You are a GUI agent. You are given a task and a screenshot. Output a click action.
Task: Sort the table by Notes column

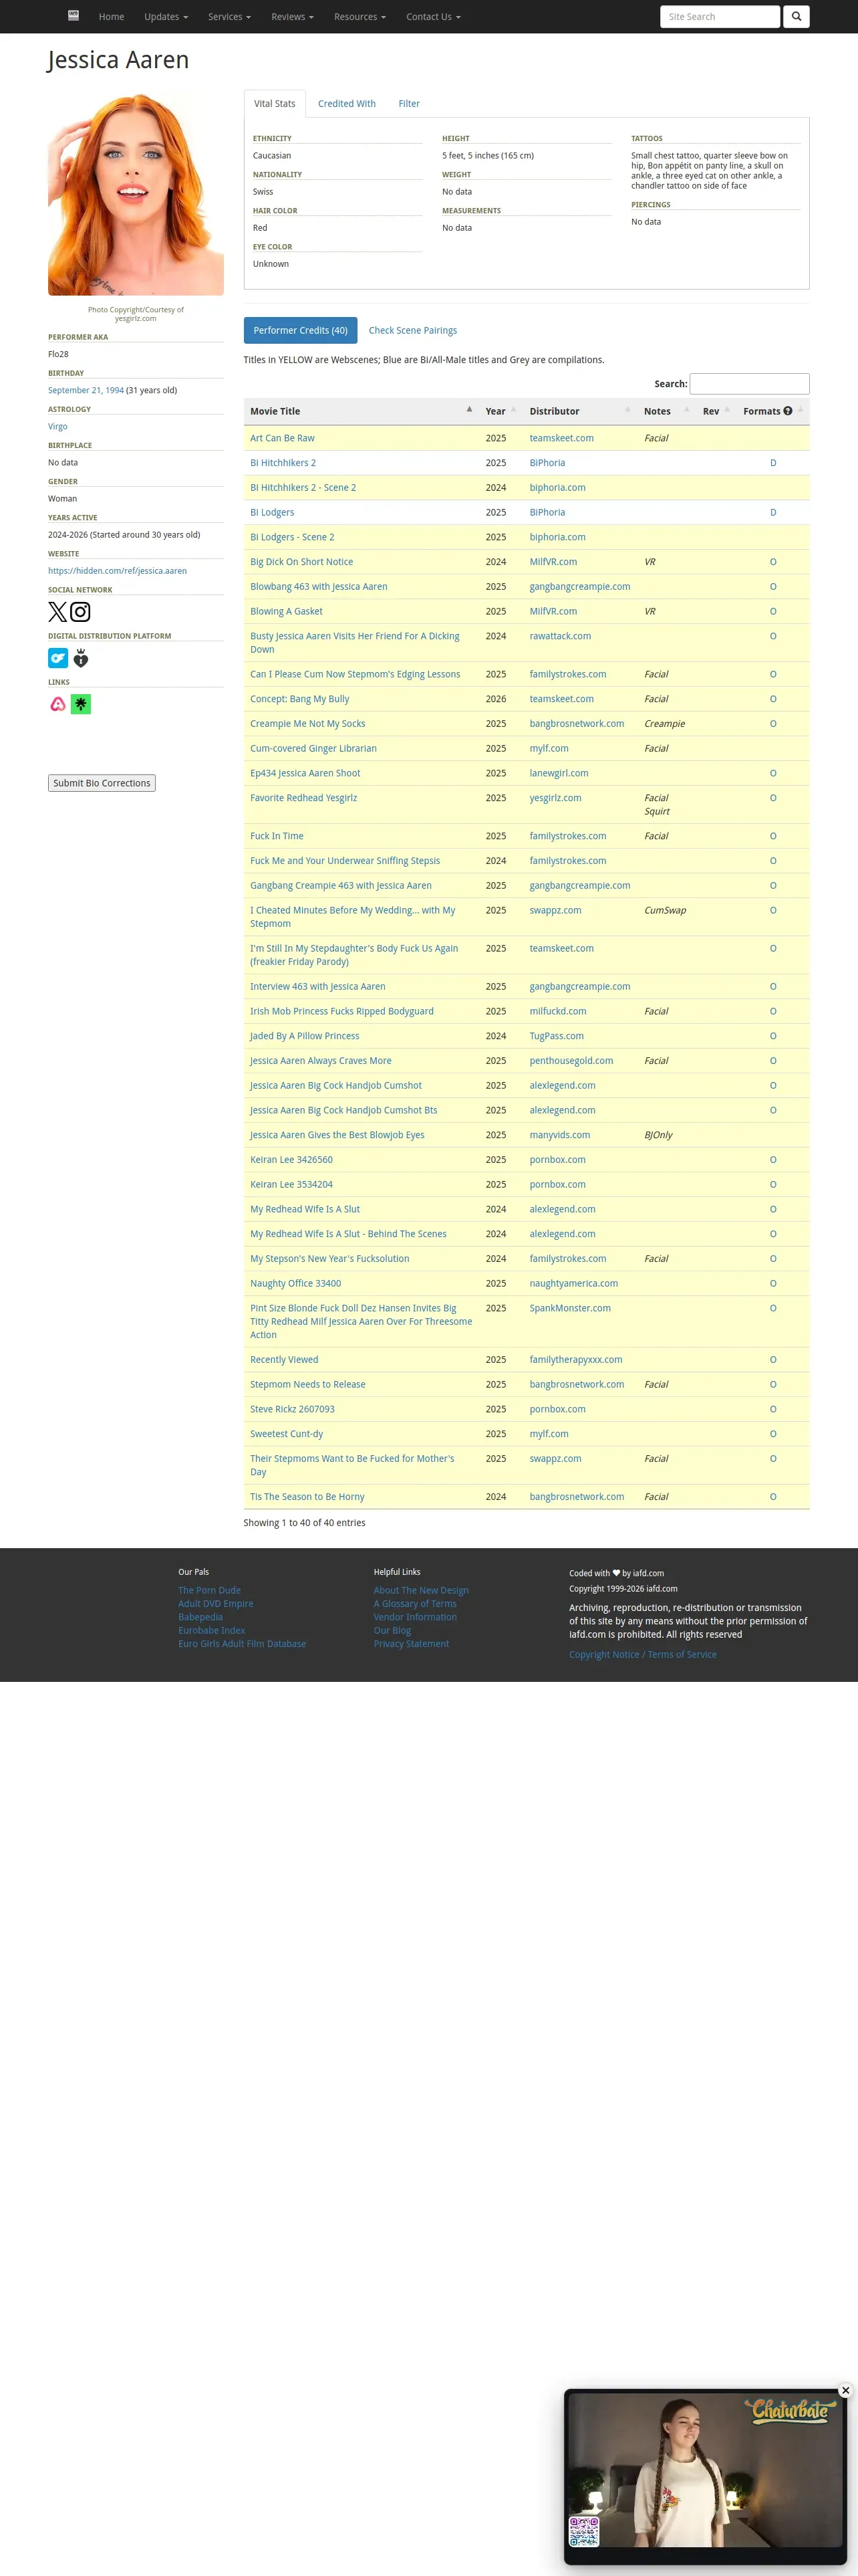[x=666, y=411]
